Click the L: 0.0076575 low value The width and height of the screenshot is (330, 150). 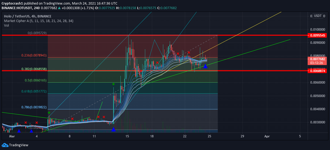tap(147, 8)
